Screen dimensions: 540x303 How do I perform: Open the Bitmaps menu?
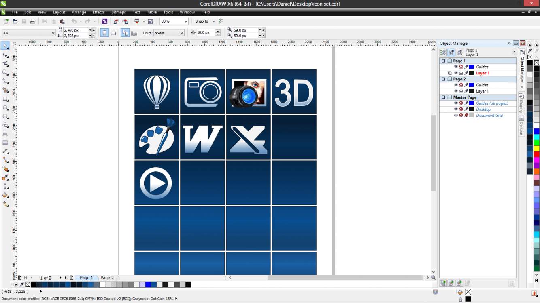pyautogui.click(x=119, y=12)
